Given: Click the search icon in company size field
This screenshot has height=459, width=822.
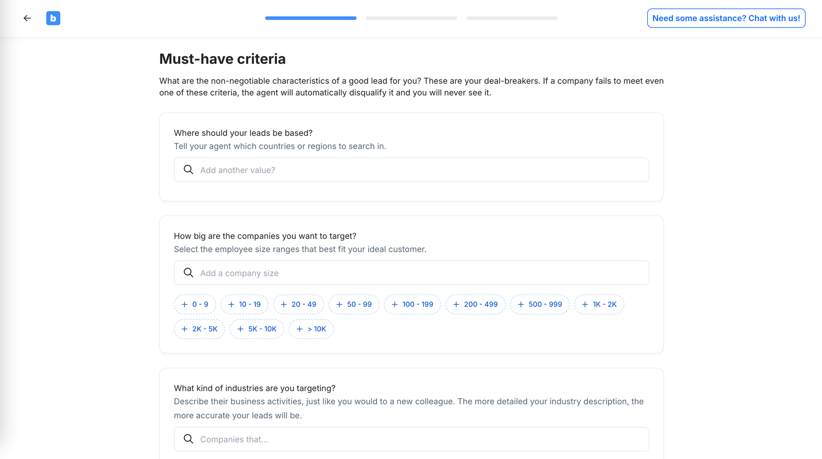Looking at the screenshot, I should [188, 273].
